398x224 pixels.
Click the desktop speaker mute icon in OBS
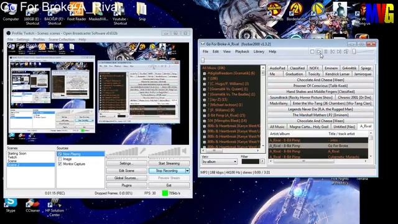point(185,151)
